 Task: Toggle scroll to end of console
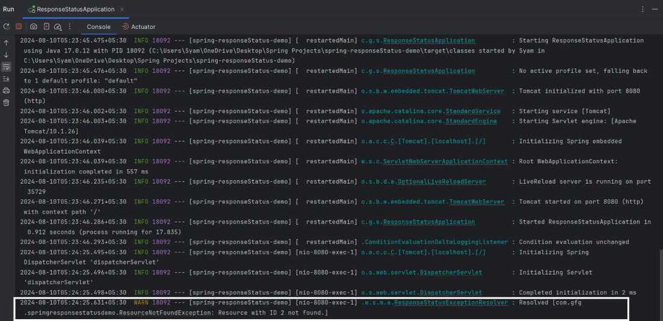tap(6, 79)
